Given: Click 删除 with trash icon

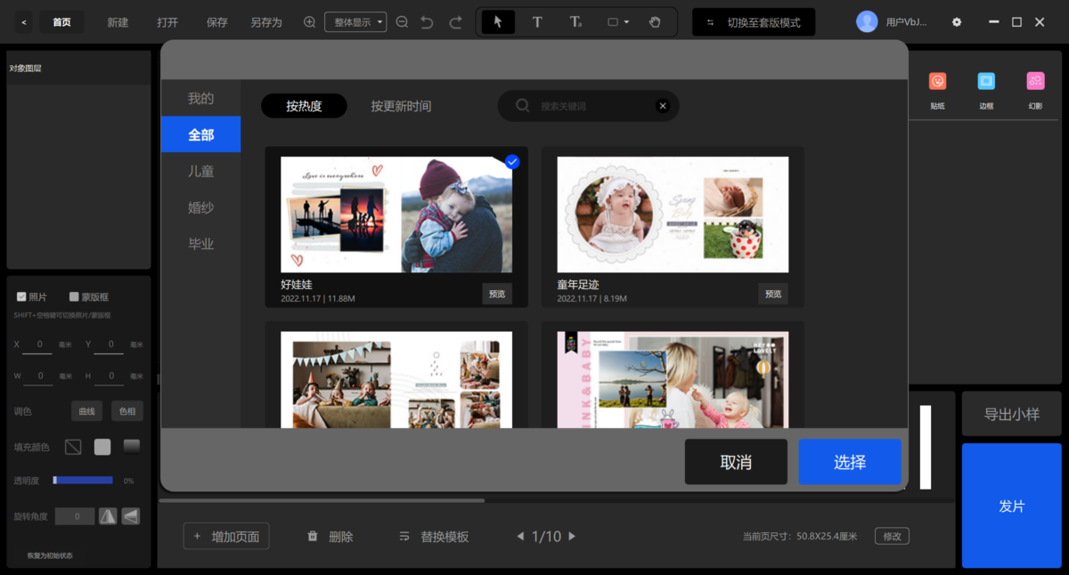Looking at the screenshot, I should click(x=330, y=537).
